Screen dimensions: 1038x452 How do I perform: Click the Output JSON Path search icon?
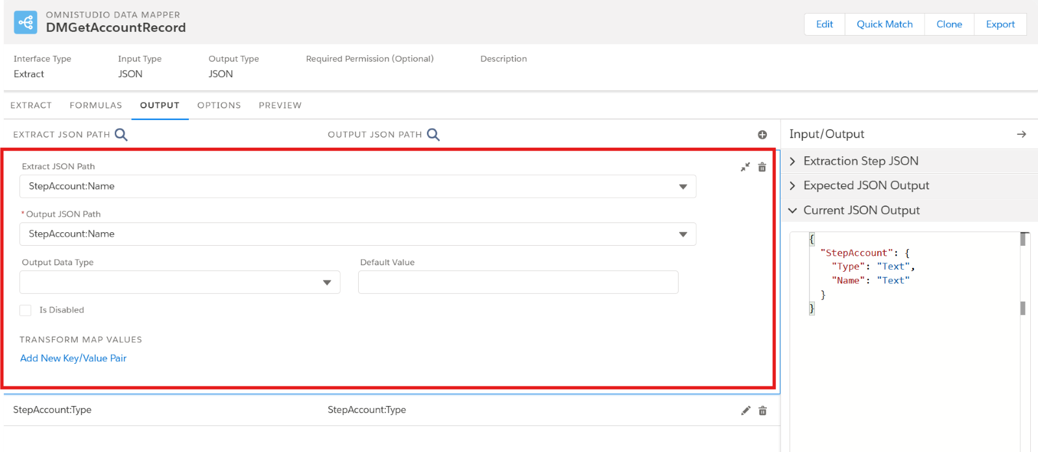point(433,134)
